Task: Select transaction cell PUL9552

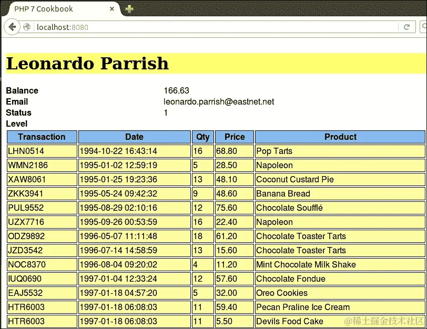Action: (42, 208)
